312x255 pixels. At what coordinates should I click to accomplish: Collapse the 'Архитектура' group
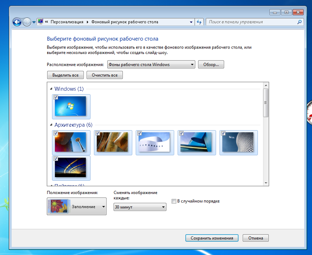click(51, 125)
